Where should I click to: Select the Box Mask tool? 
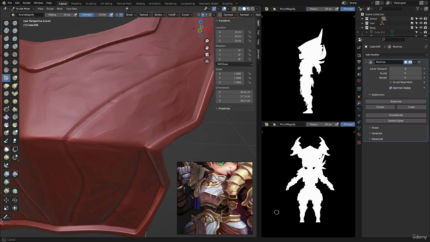point(6,149)
